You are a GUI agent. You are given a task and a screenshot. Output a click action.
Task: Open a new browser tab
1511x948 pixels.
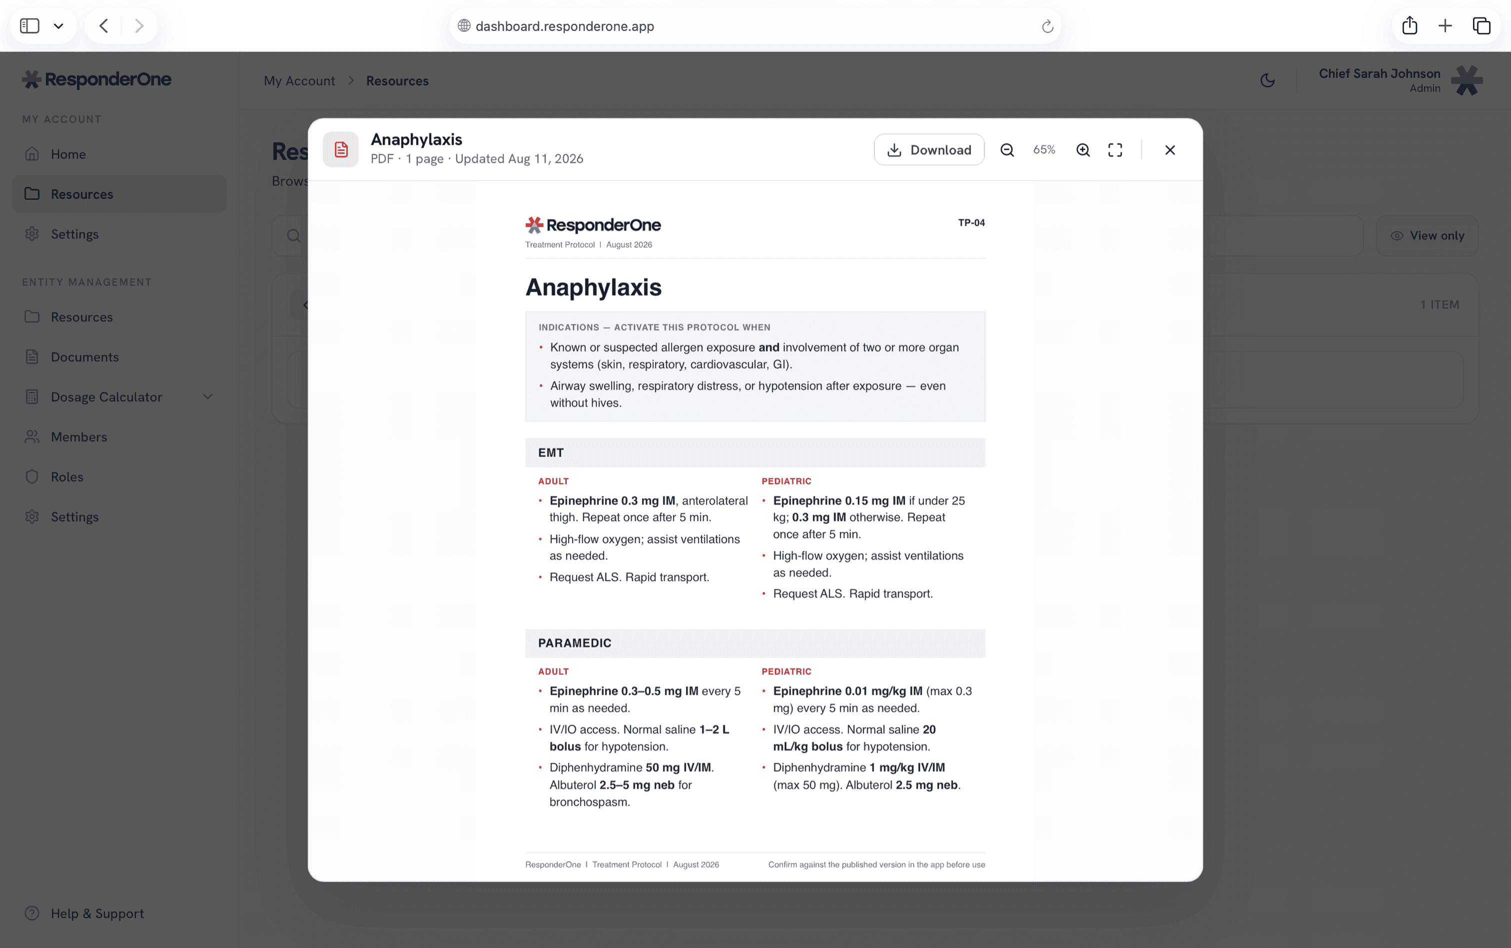1445,25
